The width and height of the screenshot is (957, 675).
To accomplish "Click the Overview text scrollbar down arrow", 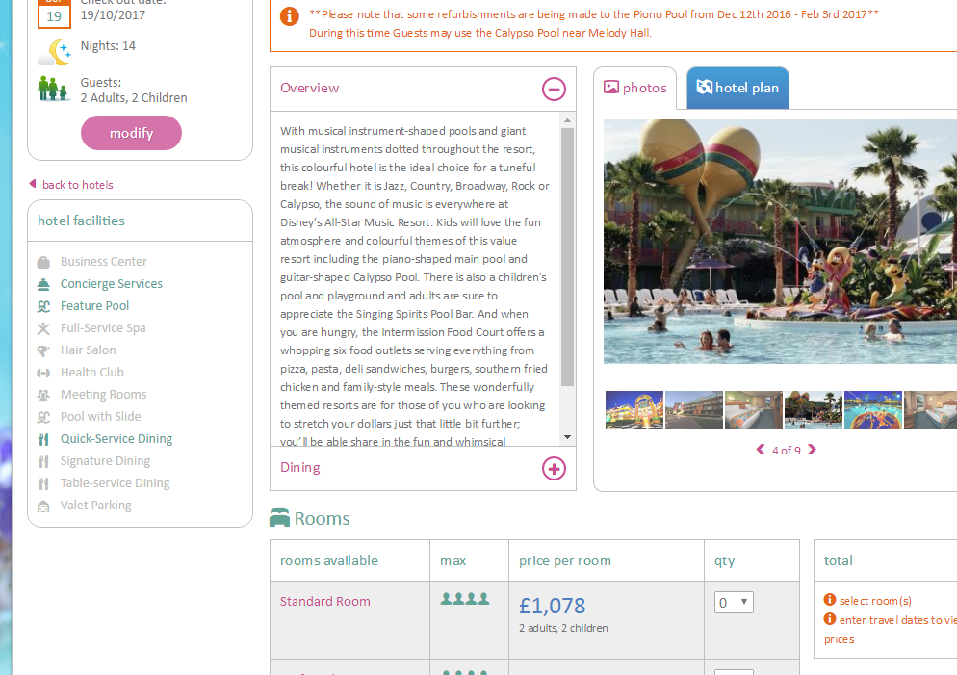I will coord(567,437).
